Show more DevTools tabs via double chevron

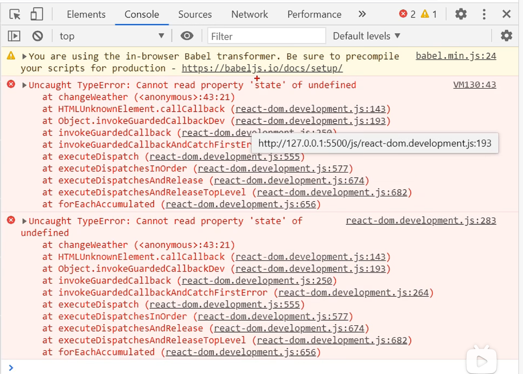pyautogui.click(x=362, y=14)
